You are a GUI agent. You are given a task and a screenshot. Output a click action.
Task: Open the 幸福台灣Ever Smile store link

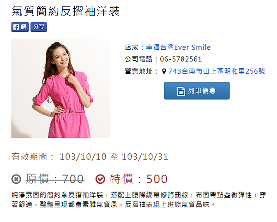[178, 47]
